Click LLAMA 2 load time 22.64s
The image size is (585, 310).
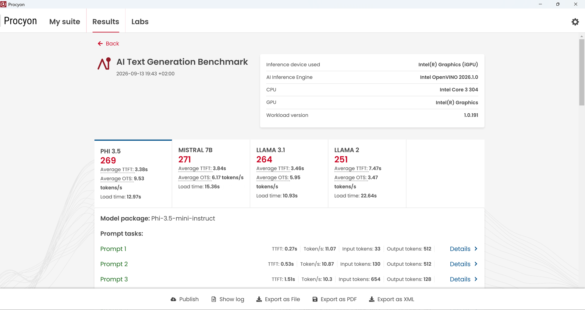pyautogui.click(x=369, y=196)
